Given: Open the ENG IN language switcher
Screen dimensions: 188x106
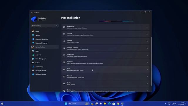Looking at the screenshot, I should pyautogui.click(x=169, y=104).
